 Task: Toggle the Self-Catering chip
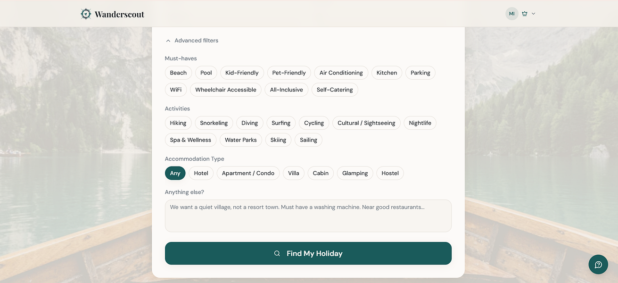pos(335,90)
